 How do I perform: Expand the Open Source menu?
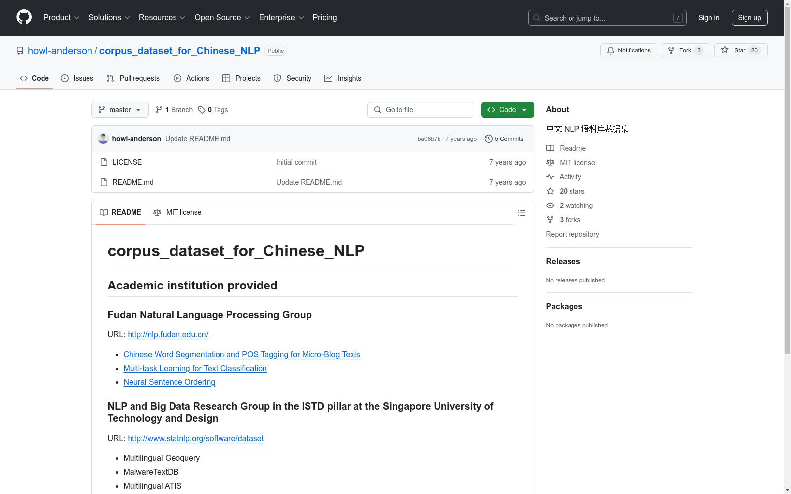(x=222, y=18)
